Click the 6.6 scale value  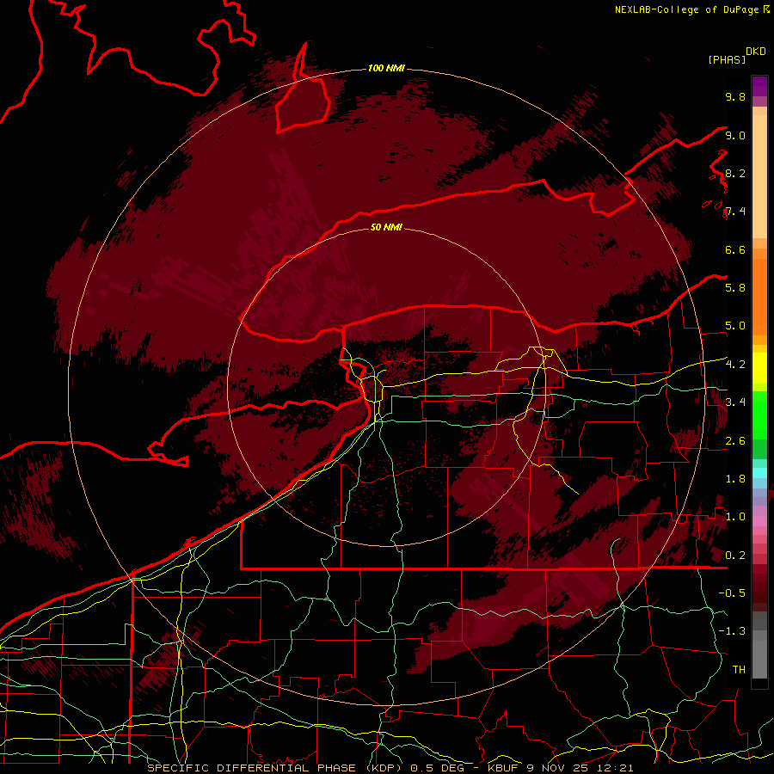735,249
